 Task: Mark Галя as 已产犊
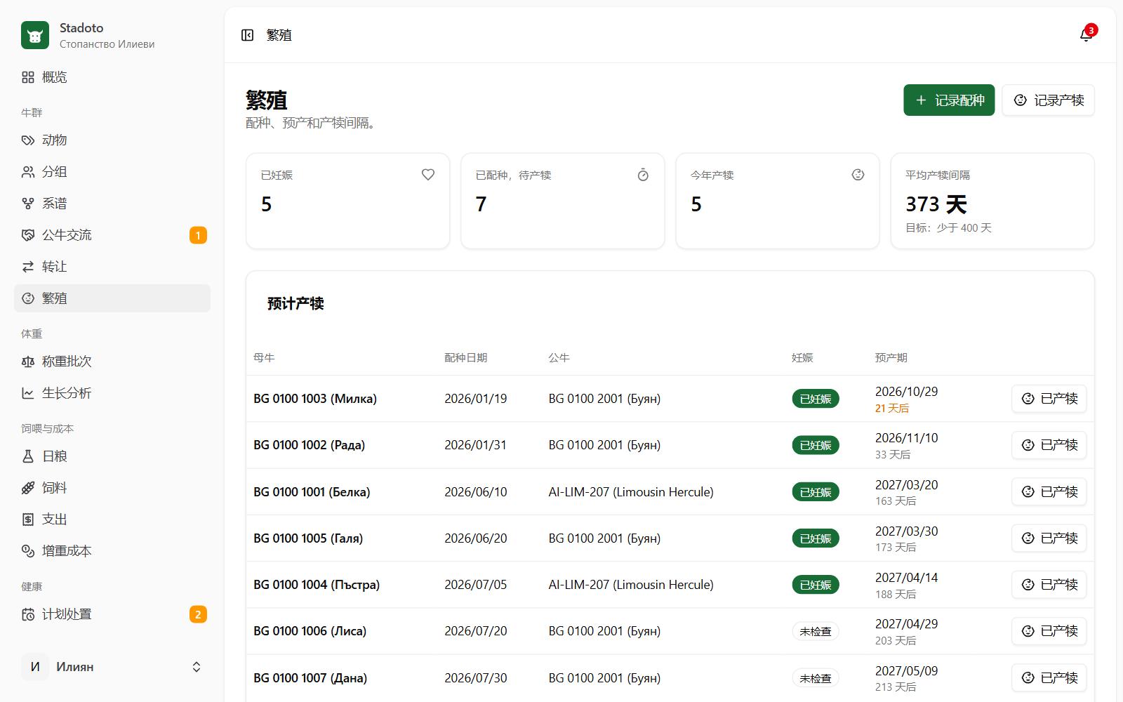click(x=1049, y=538)
